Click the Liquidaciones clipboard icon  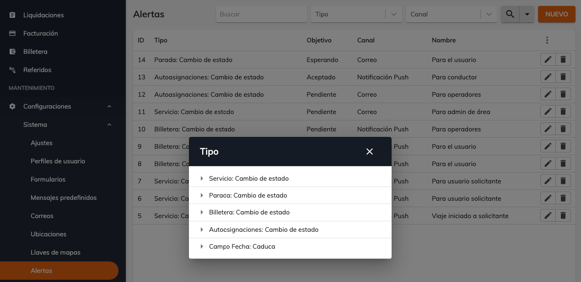coord(13,15)
